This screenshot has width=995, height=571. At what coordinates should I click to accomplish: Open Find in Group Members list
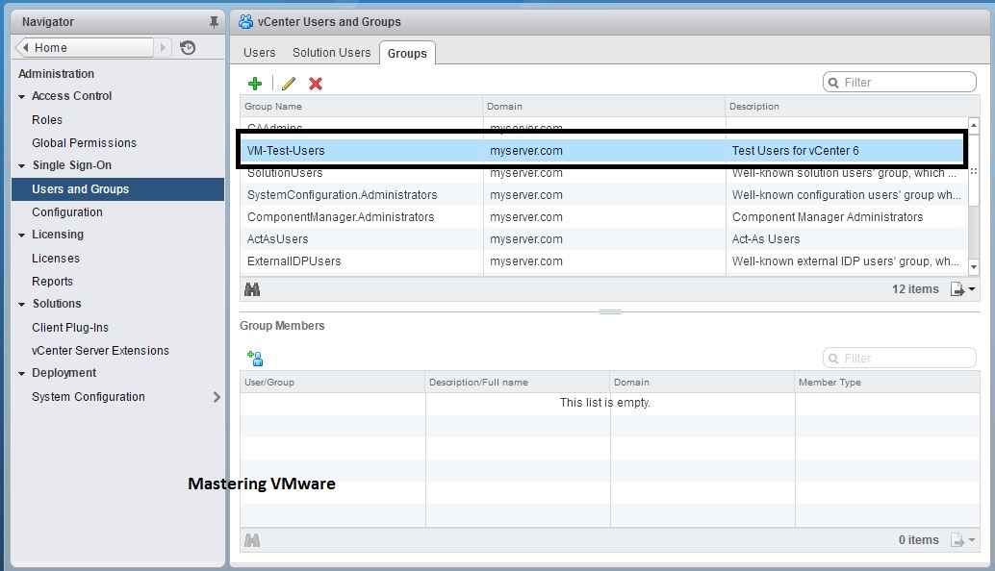(252, 540)
